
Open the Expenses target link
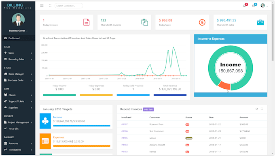coord(58,137)
